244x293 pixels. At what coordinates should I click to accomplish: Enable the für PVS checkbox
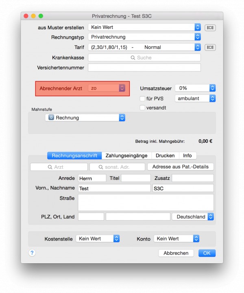[x=142, y=98]
